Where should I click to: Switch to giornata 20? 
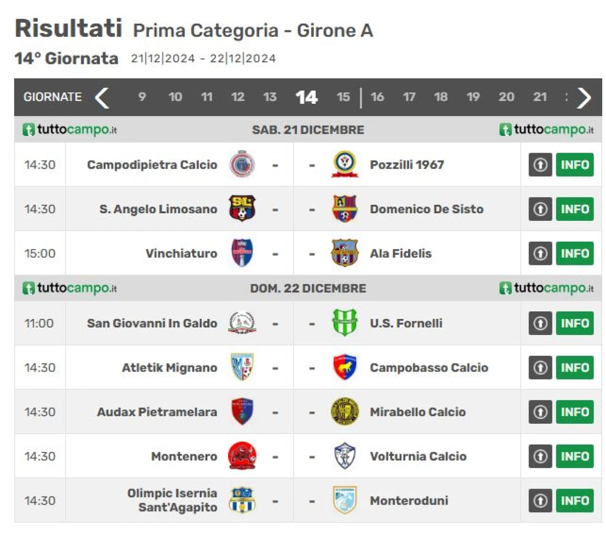point(506,97)
